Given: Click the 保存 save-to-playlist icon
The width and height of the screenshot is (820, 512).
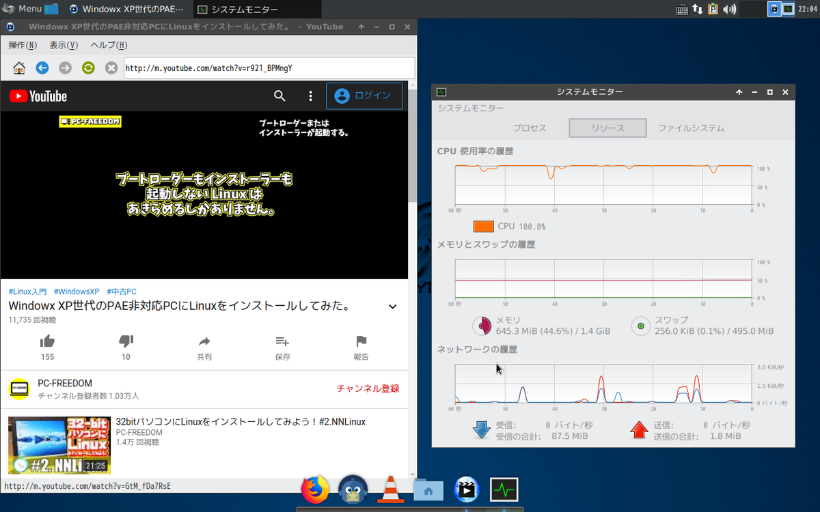Looking at the screenshot, I should [282, 341].
